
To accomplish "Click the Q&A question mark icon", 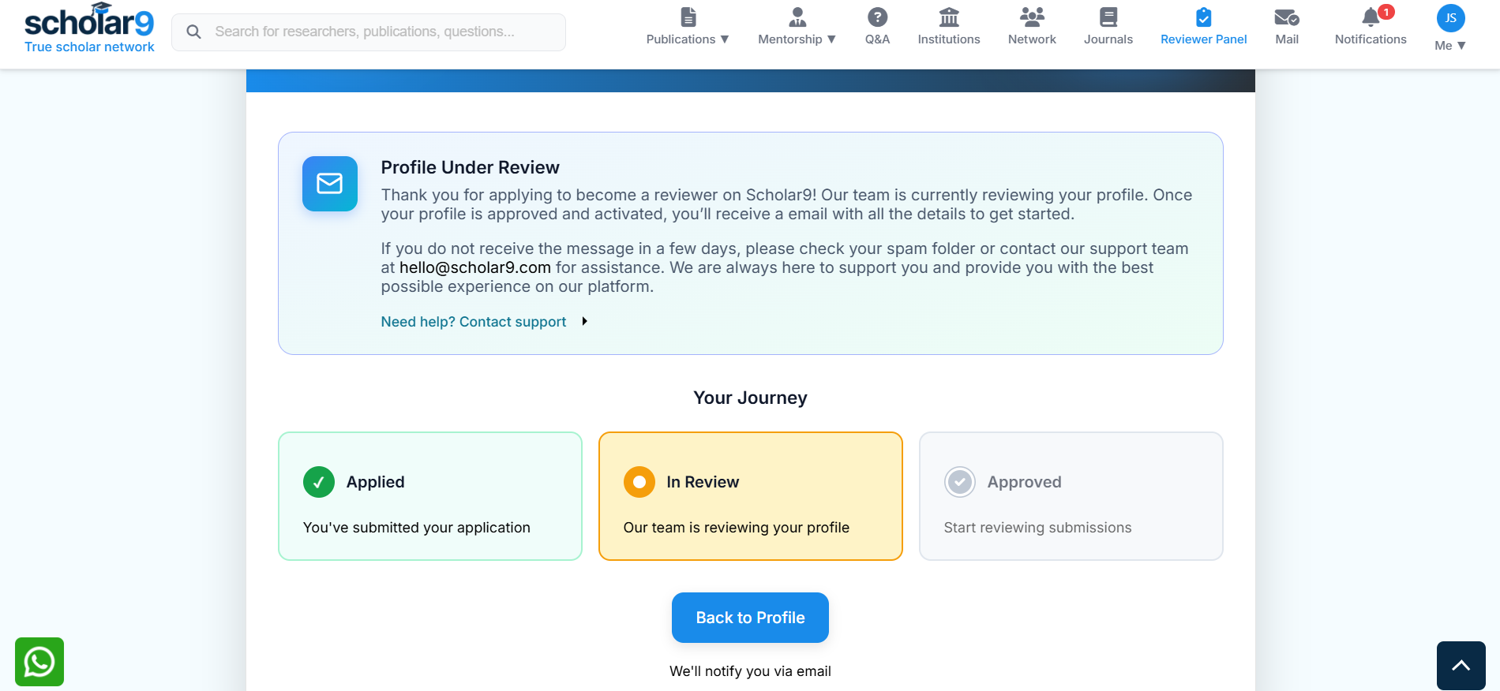I will (x=877, y=17).
